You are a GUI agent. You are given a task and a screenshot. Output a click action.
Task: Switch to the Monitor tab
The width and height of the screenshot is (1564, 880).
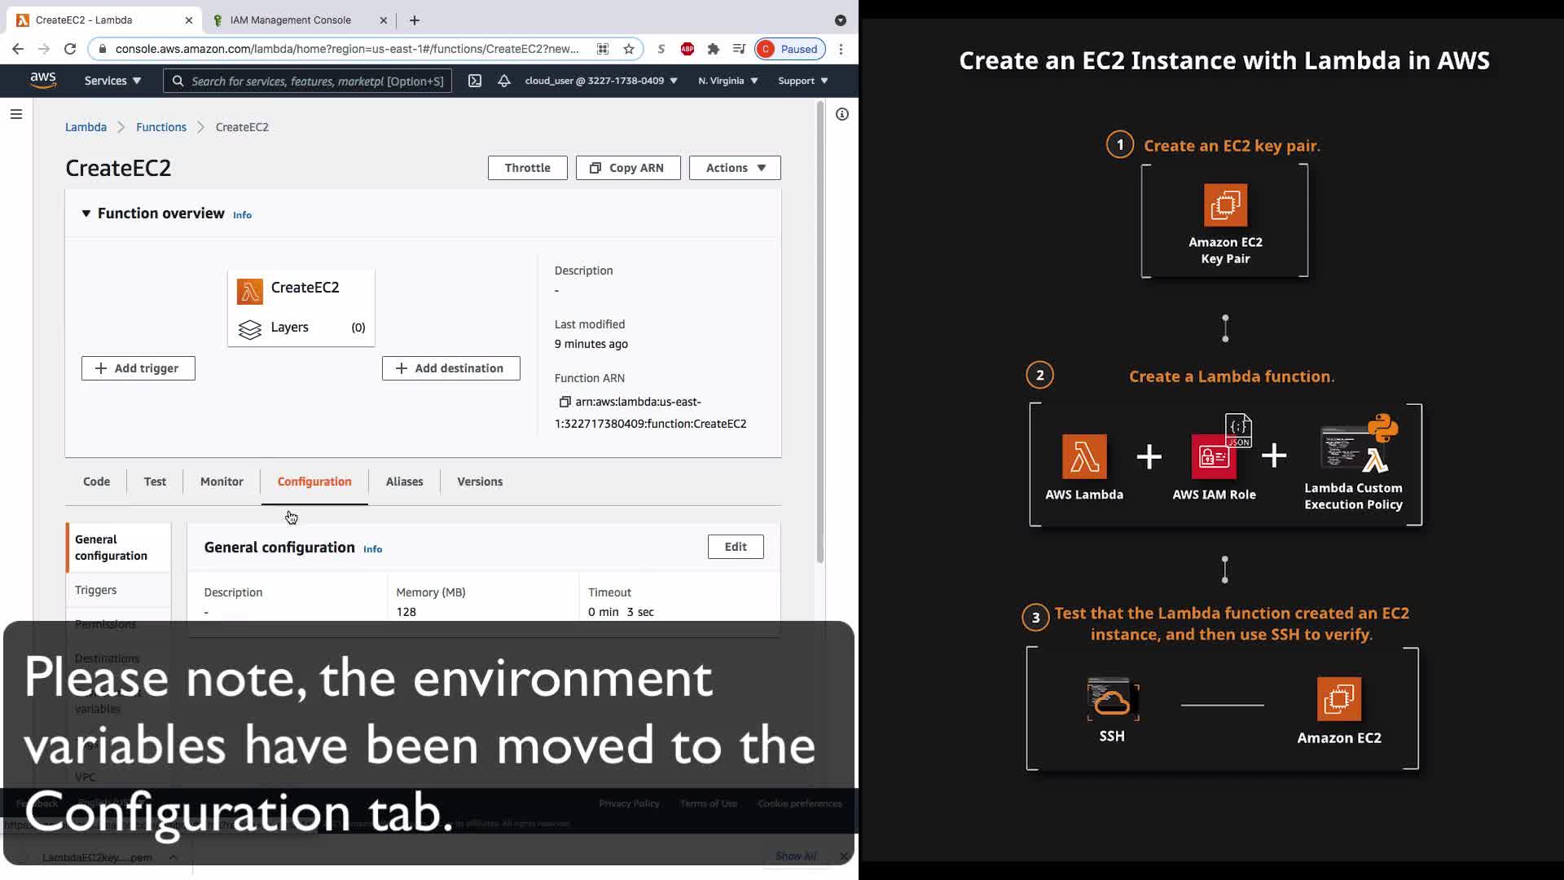click(x=222, y=482)
